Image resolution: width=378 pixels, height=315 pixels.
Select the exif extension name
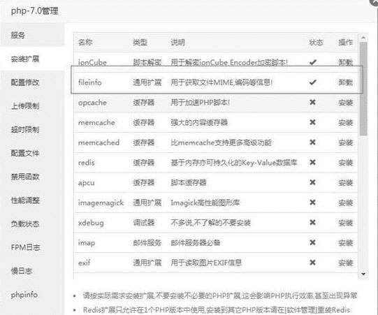click(85, 263)
